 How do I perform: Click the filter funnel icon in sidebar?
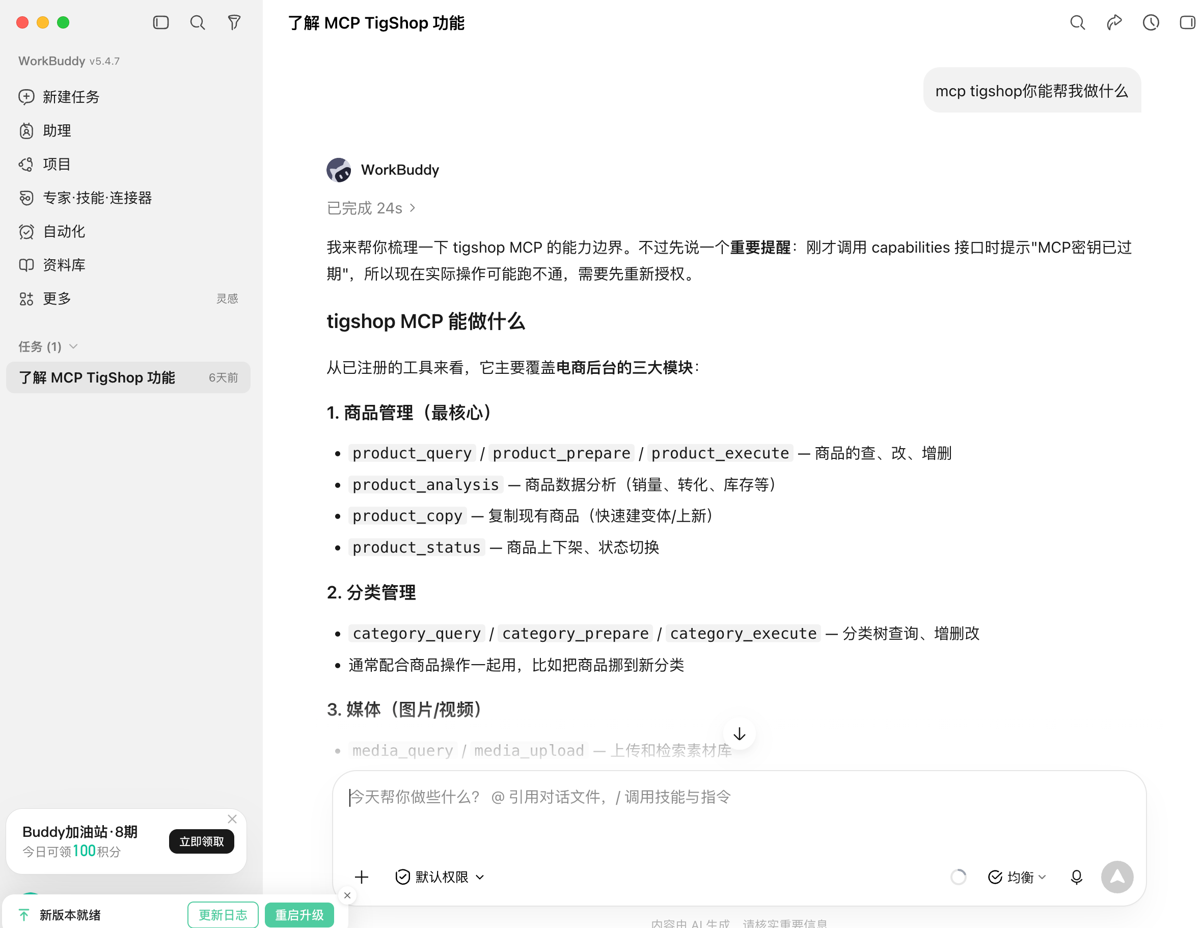pyautogui.click(x=234, y=22)
